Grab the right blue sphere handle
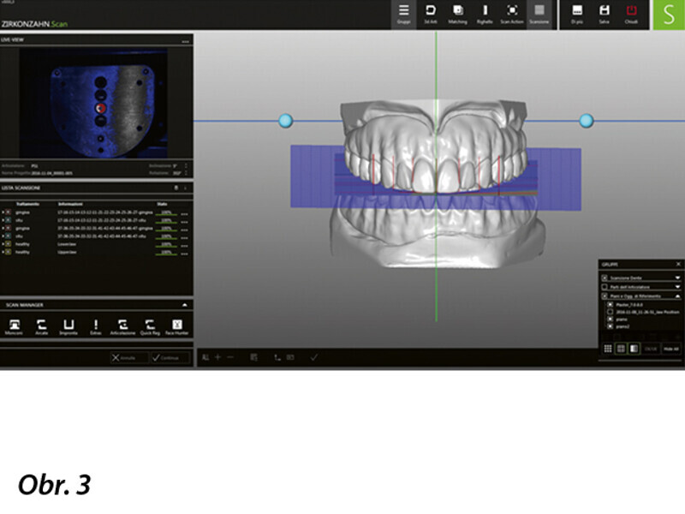Viewport: 685px width, 514px height. click(x=587, y=121)
